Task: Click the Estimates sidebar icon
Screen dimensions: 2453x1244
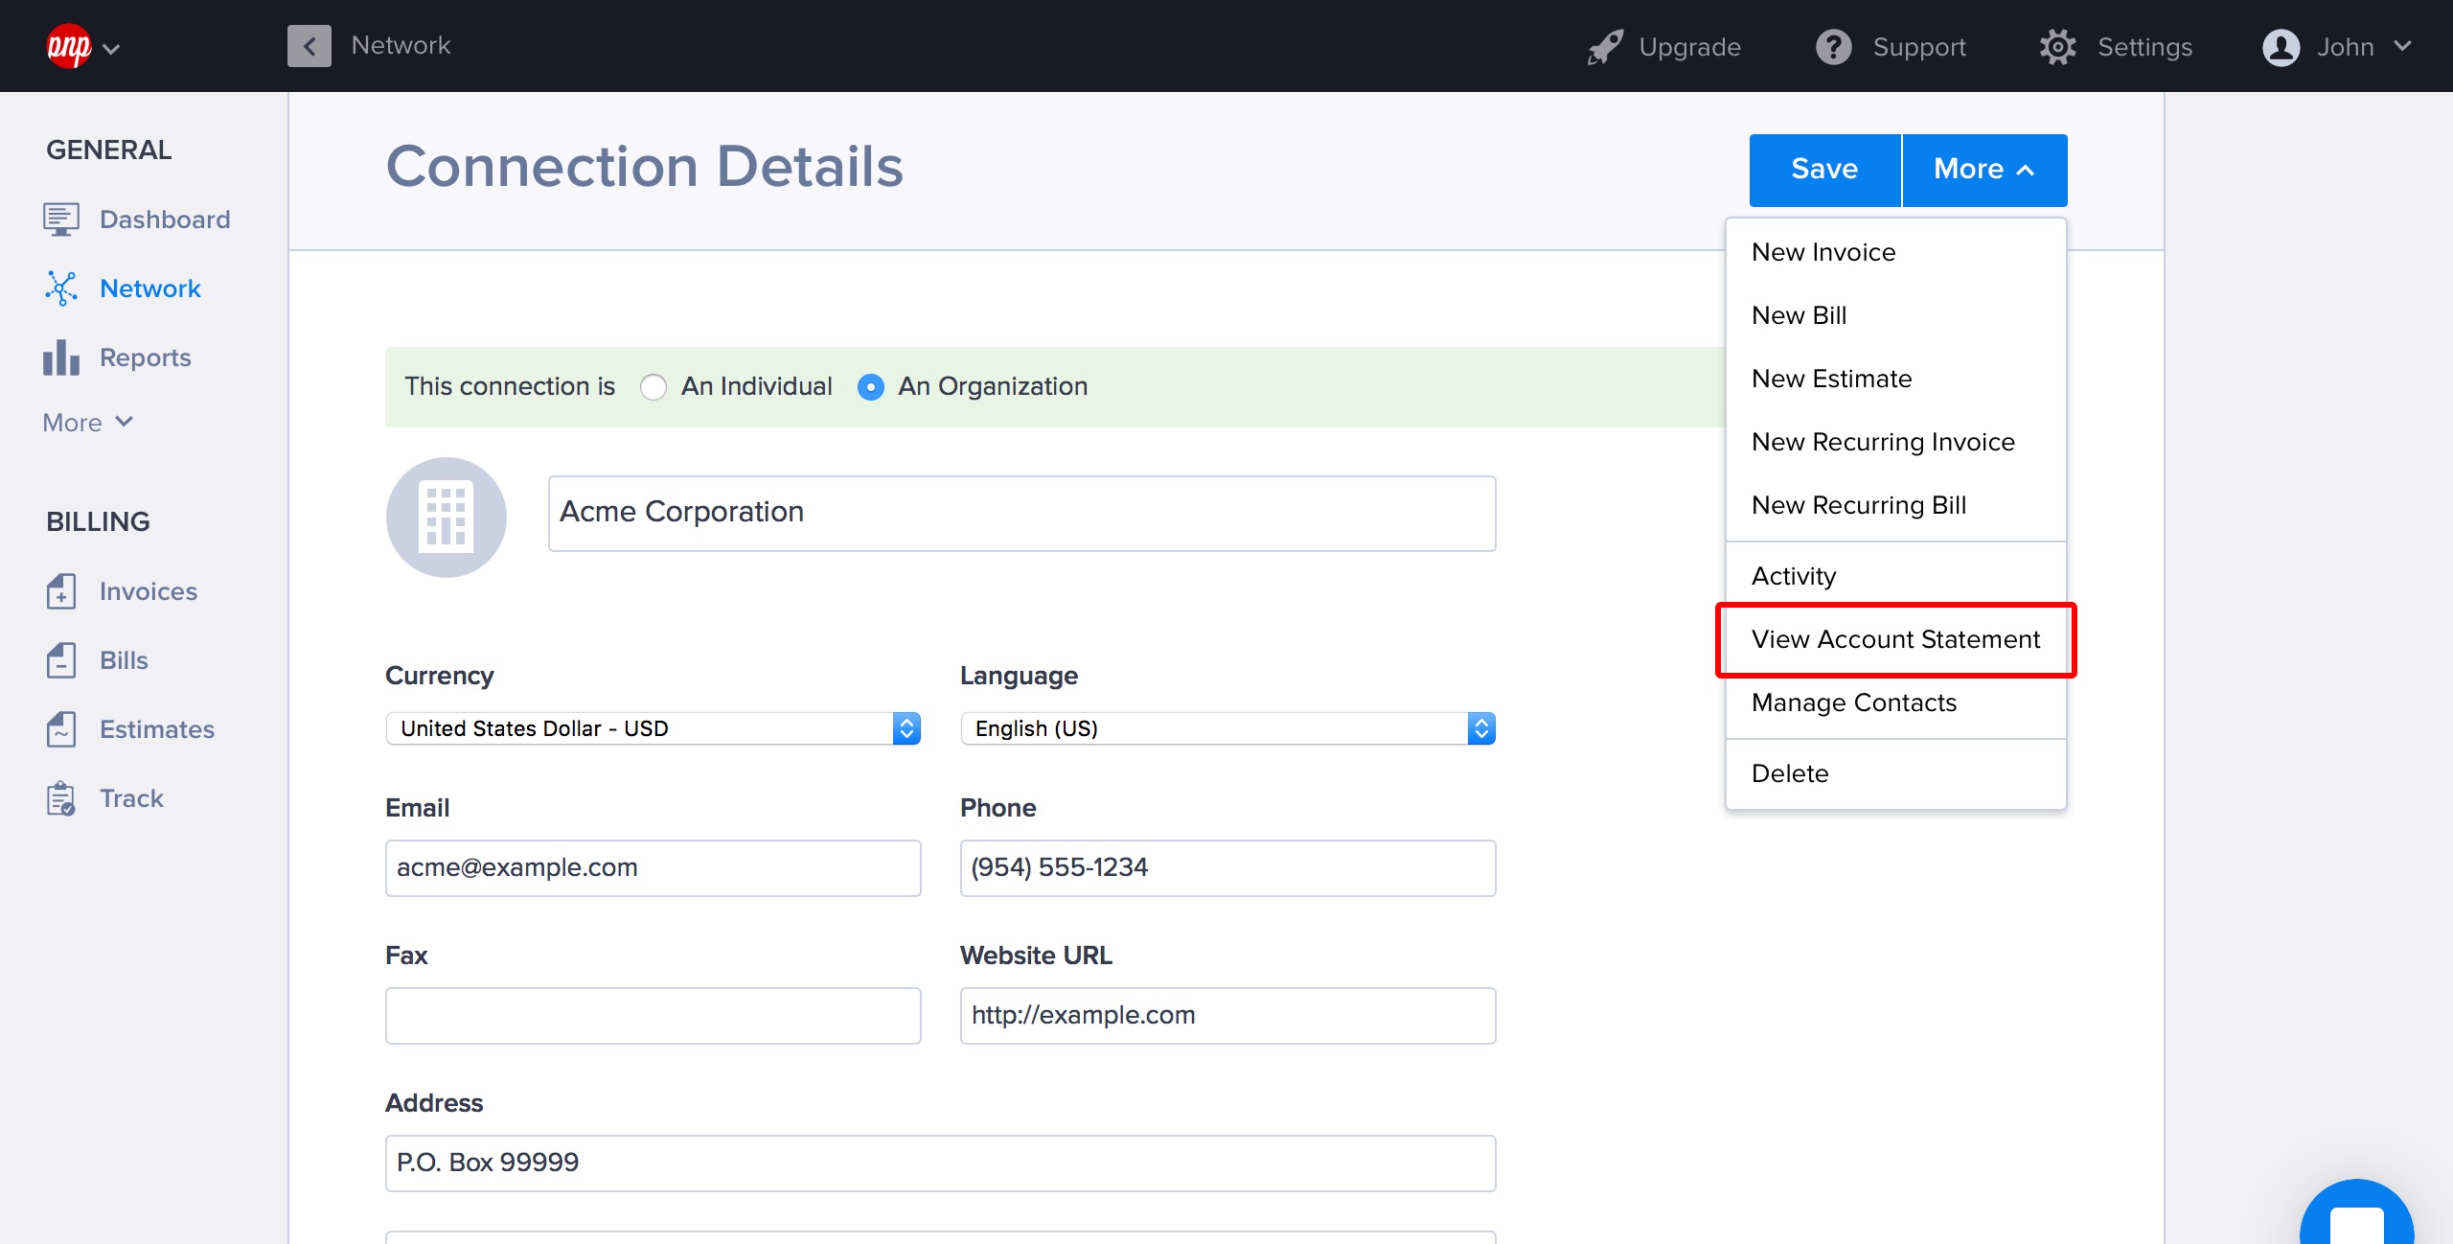Action: point(60,729)
